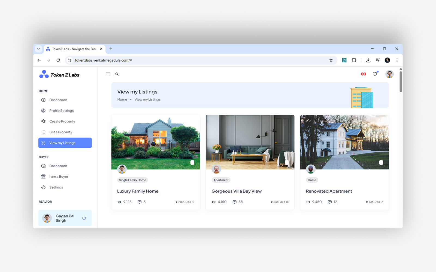The height and width of the screenshot is (272, 436).
Task: Open browser downloads icon
Action: pos(368,60)
